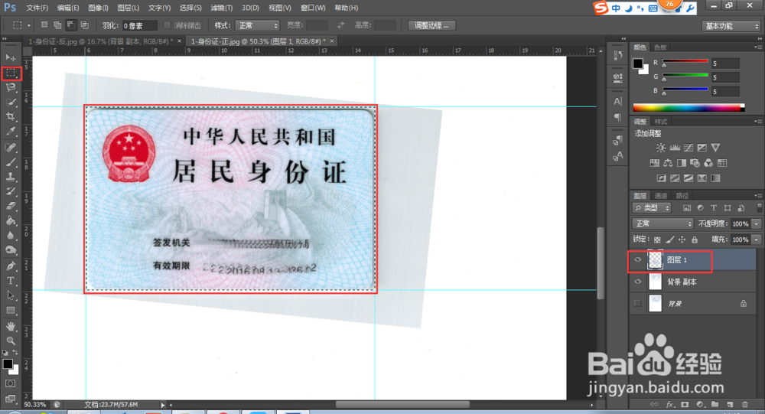Show the 背景 layer visibility
The width and height of the screenshot is (765, 414).
coord(638,303)
